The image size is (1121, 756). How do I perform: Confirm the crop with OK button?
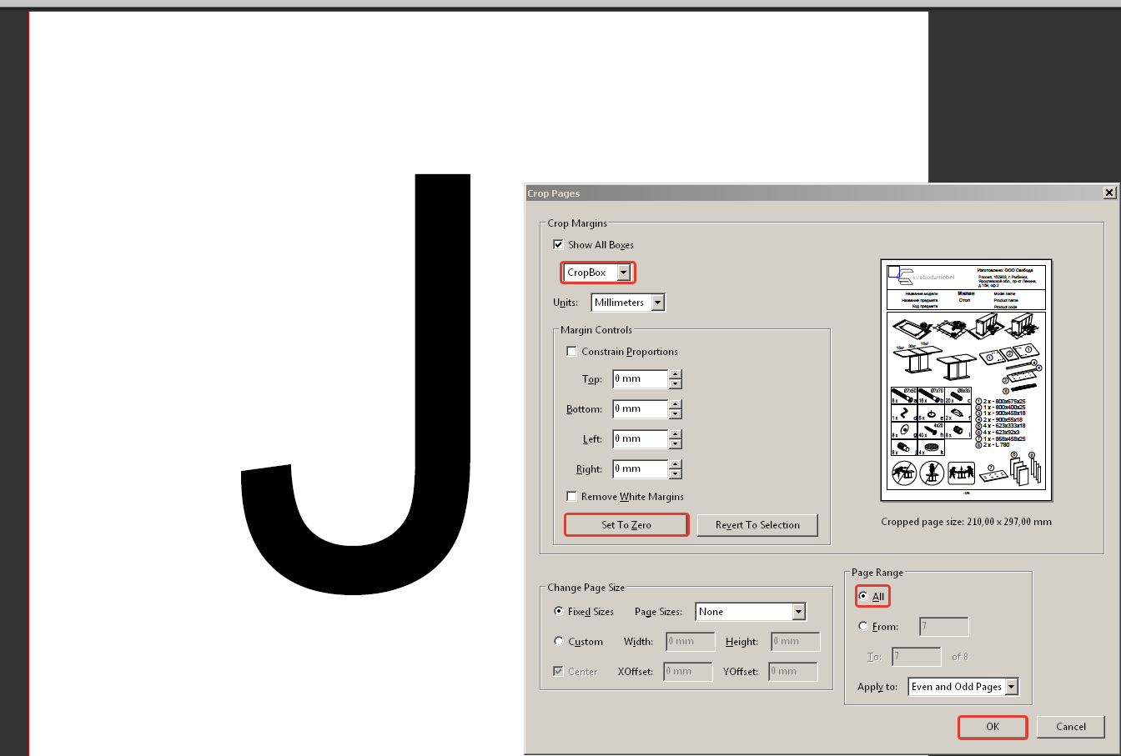tap(993, 727)
